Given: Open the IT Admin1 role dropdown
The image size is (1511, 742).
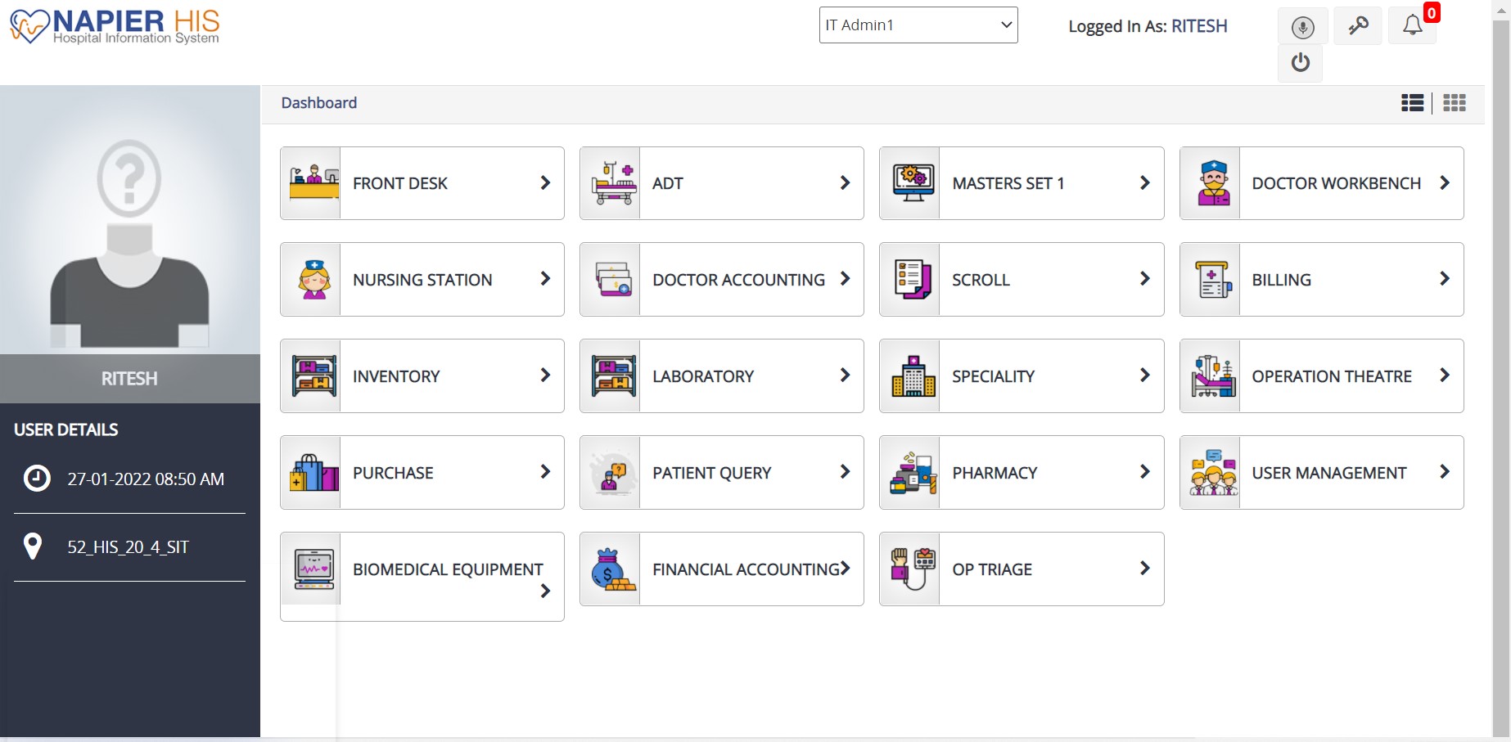Looking at the screenshot, I should point(917,25).
